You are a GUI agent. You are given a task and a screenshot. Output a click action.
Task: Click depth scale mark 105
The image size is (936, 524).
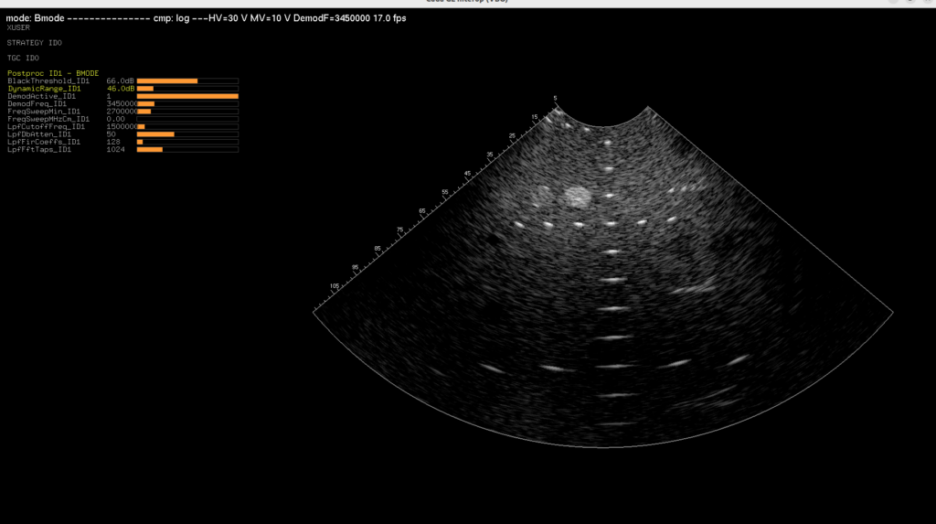click(335, 286)
